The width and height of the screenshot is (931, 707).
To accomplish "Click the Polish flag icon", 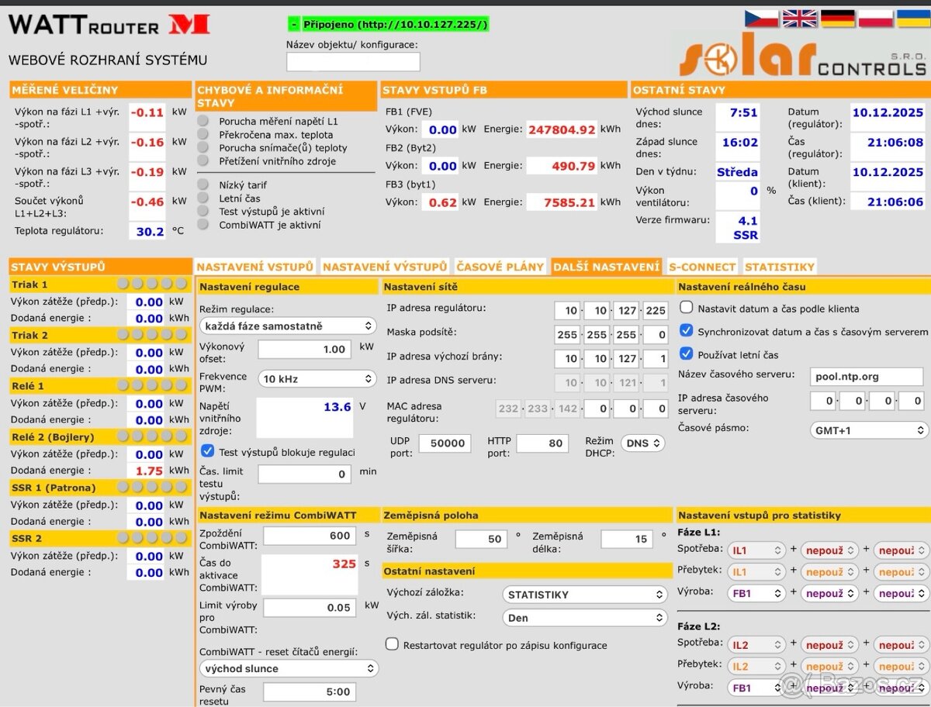I will click(x=876, y=18).
